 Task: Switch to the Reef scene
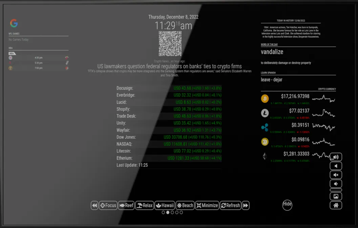(x=126, y=205)
